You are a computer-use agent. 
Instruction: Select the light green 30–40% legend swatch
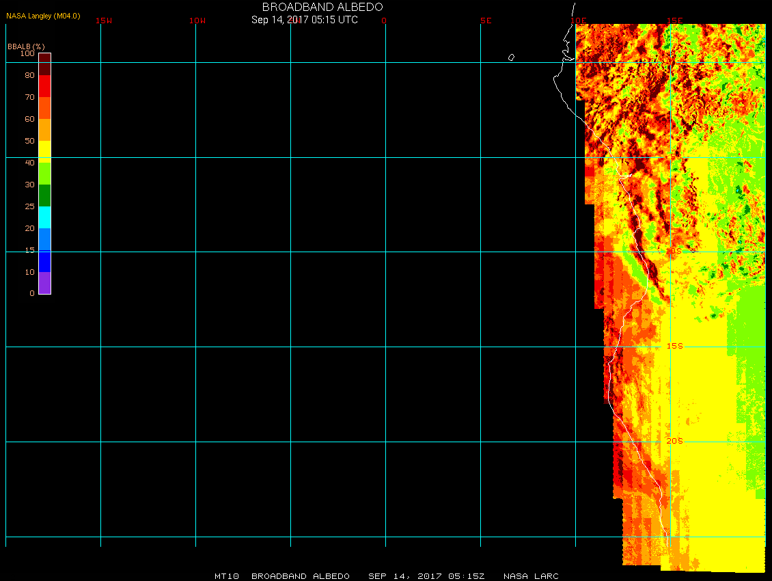click(44, 174)
